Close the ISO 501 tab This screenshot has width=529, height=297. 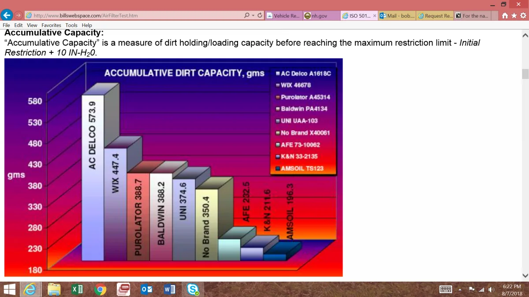(x=375, y=16)
